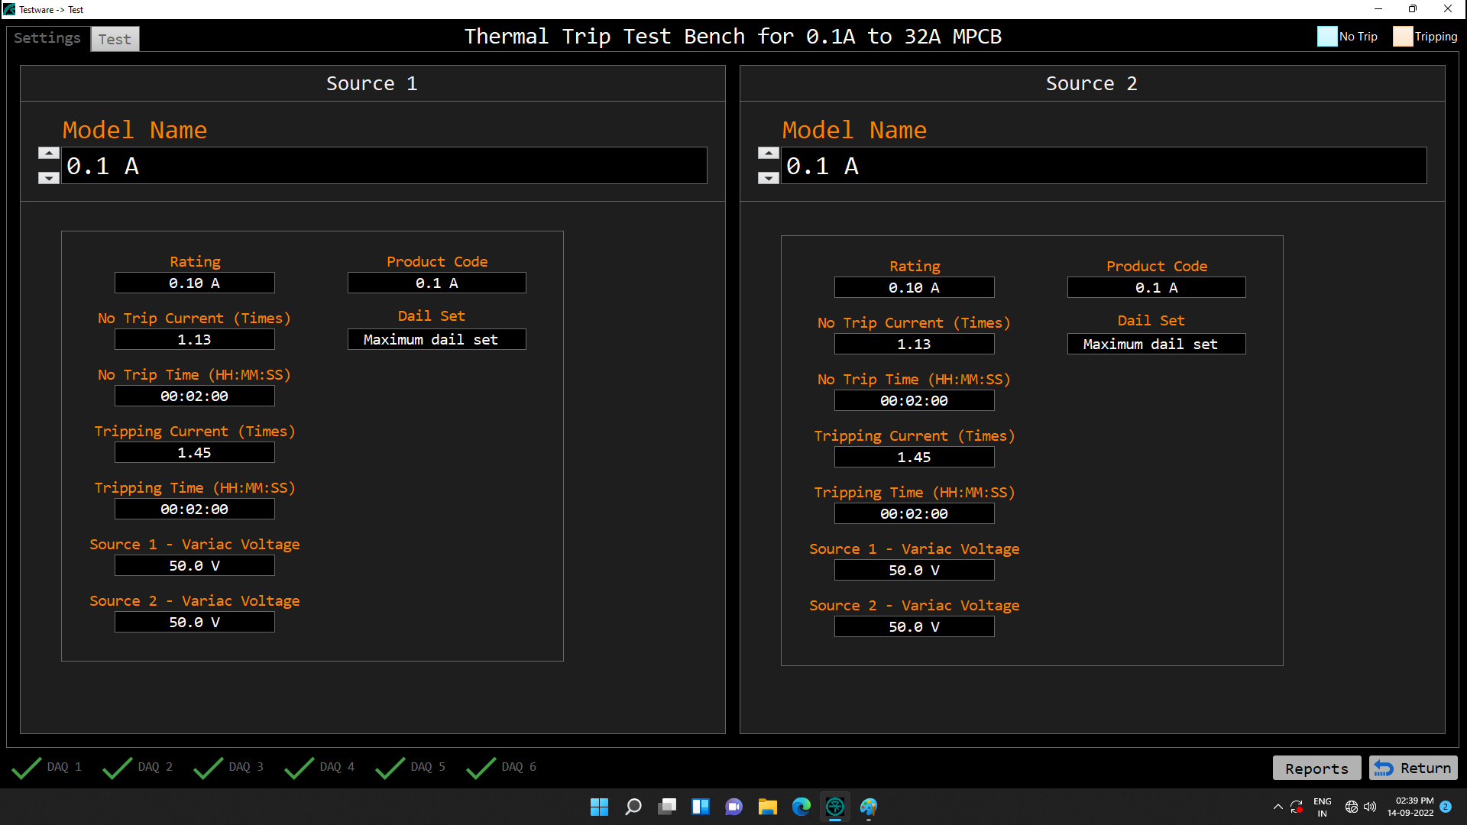Click the DAQ 4 checkmark indicator

point(300,768)
